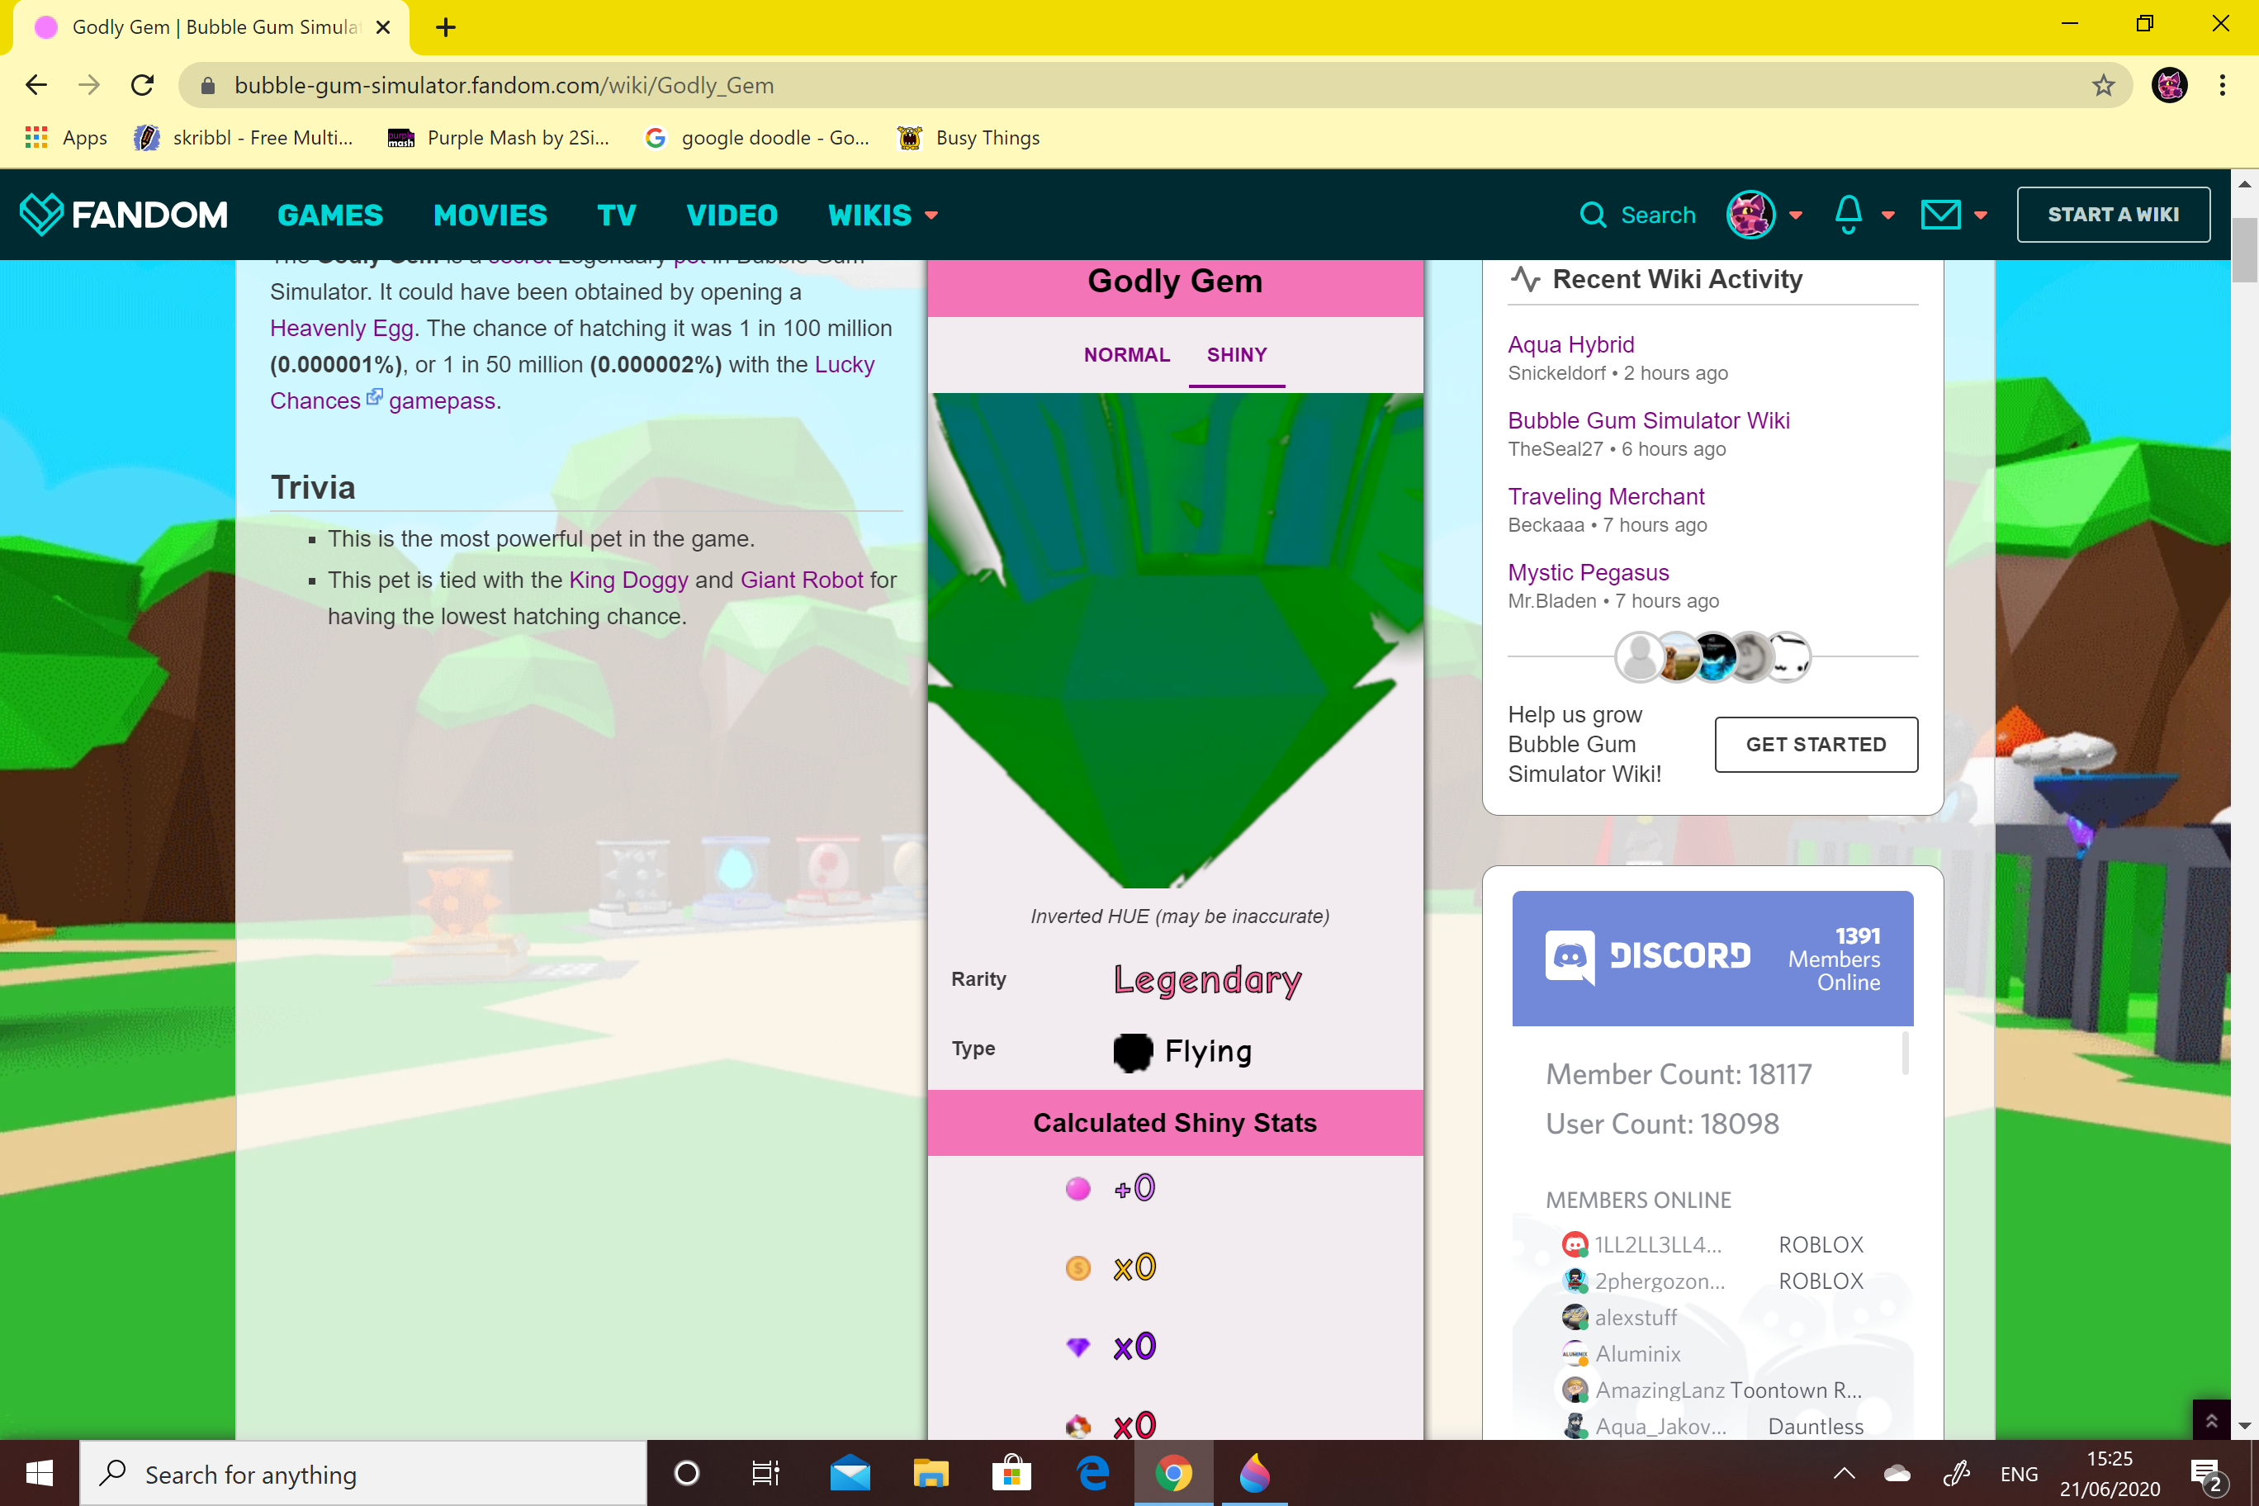Reload the page with the refresh icon
This screenshot has width=2259, height=1506.
[142, 86]
